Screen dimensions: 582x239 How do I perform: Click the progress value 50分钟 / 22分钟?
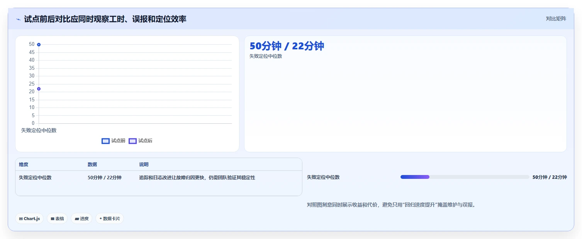coord(550,177)
